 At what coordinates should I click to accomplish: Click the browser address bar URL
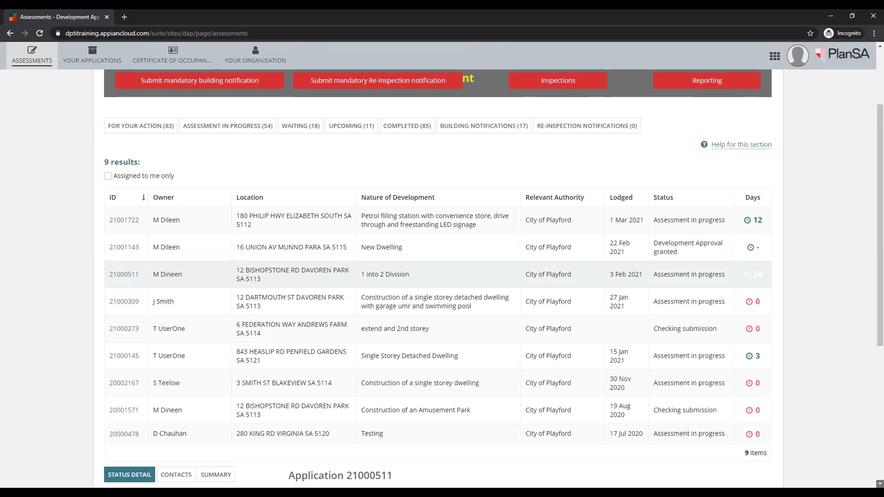point(156,33)
